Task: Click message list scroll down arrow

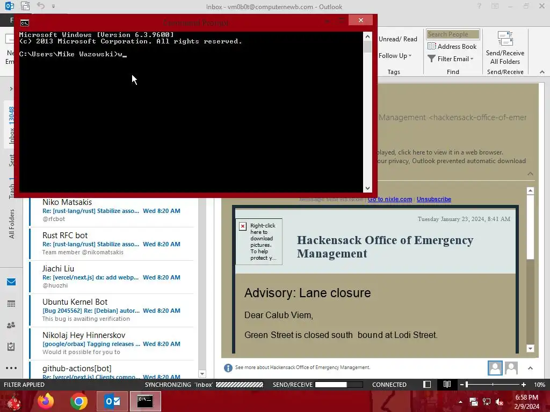Action: (202, 374)
